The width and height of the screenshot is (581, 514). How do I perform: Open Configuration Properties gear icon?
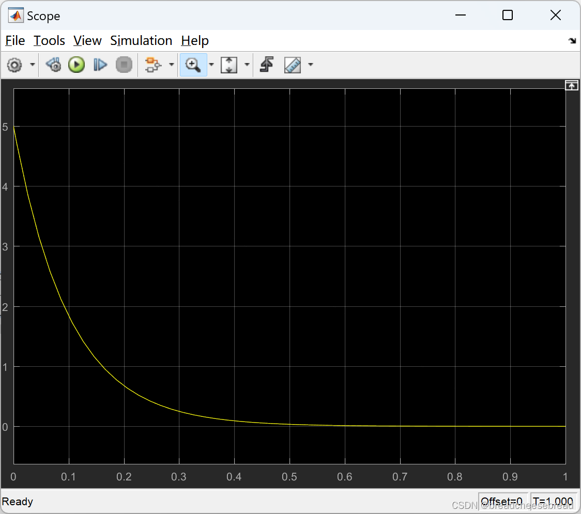15,65
